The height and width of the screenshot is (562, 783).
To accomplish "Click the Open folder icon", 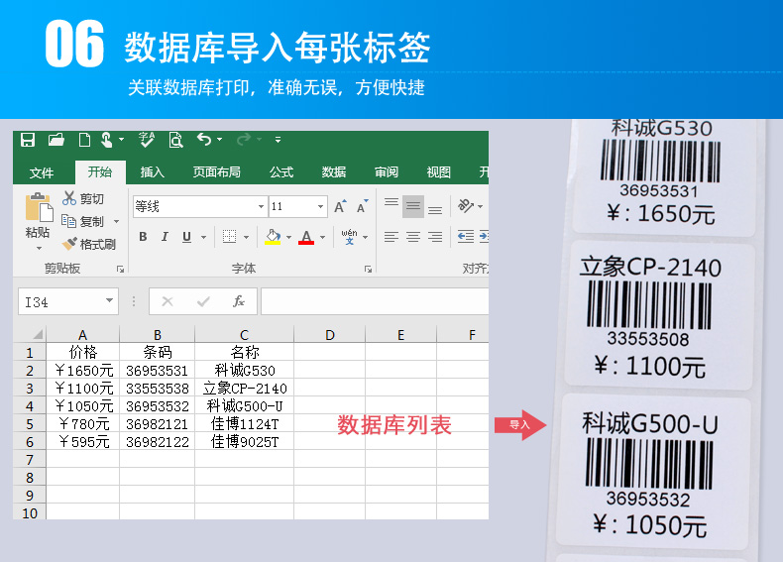I will click(x=56, y=140).
